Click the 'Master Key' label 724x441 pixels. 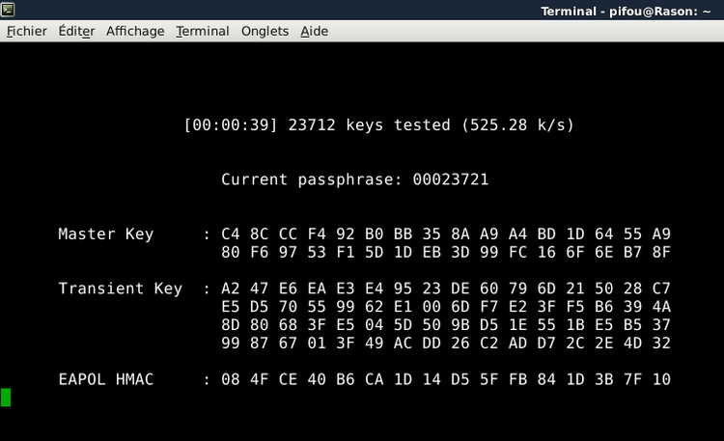[105, 234]
